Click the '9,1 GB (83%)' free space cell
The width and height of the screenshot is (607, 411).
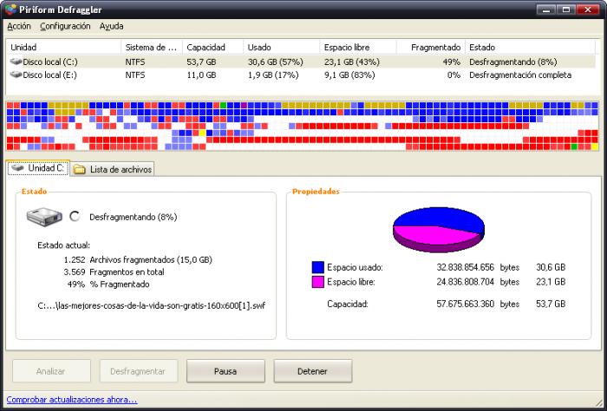pos(349,75)
